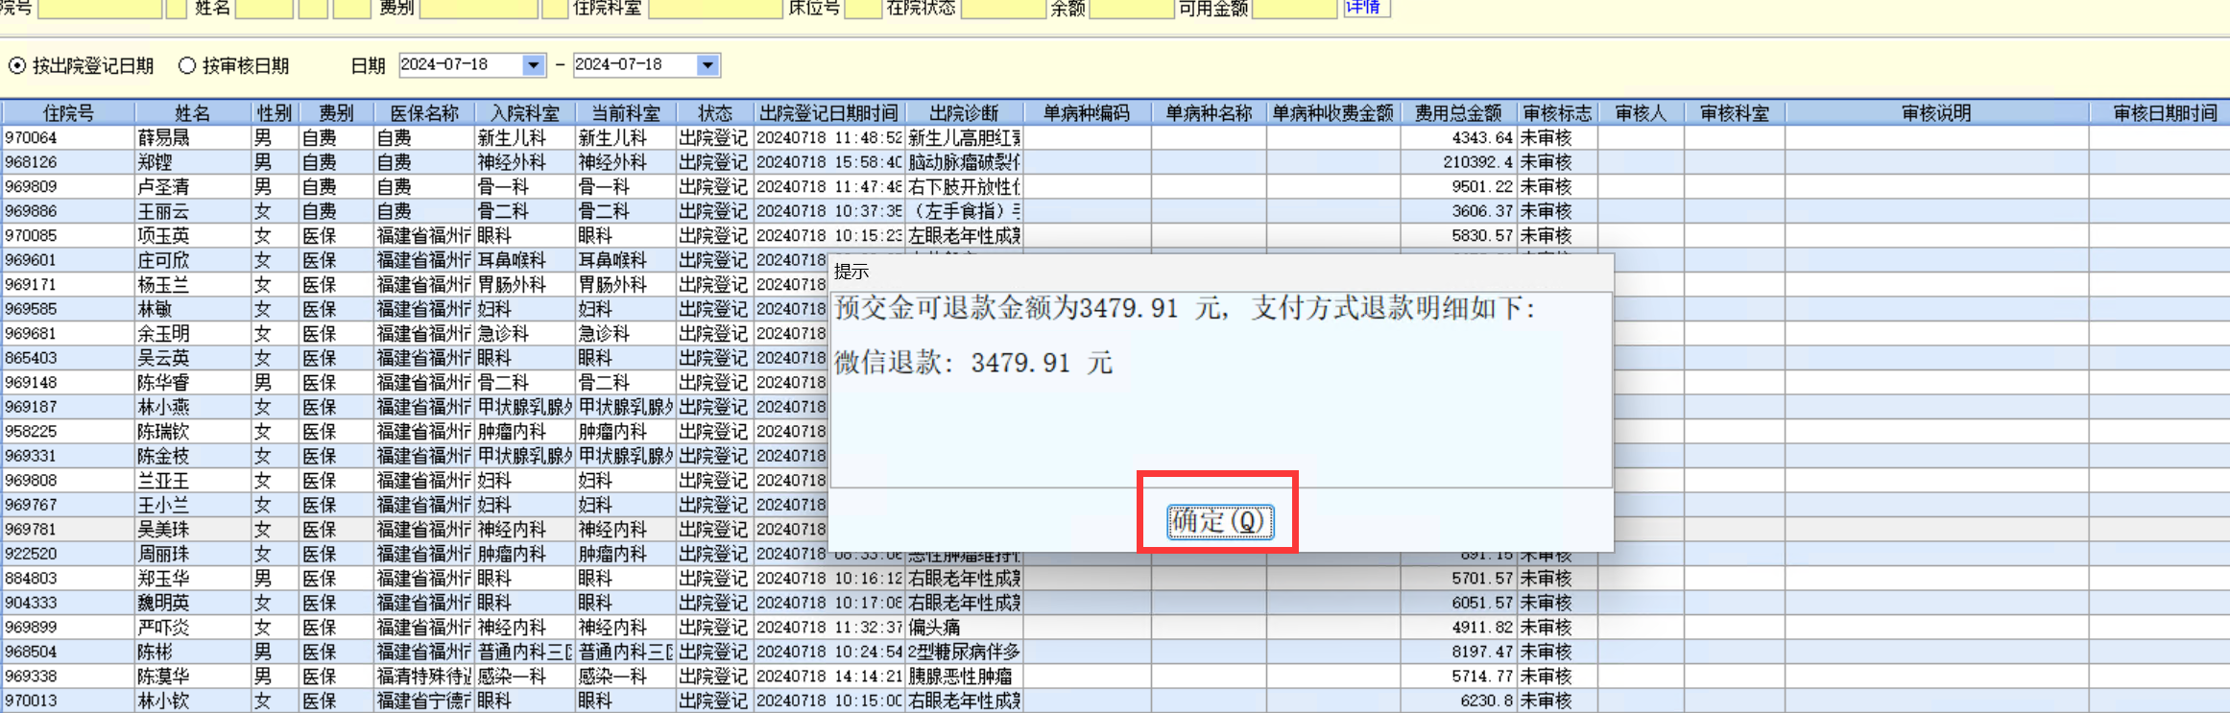Click the 当前科室 column header
Image resolution: width=2230 pixels, height=713 pixels.
[626, 113]
